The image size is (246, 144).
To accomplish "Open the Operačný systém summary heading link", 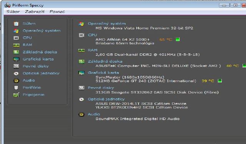I will click(x=107, y=24).
